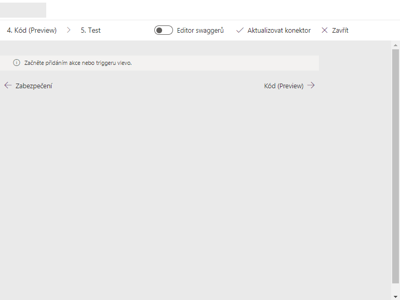
Task: Follow the Kód (Preview) navigation link at right
Action: coord(284,86)
